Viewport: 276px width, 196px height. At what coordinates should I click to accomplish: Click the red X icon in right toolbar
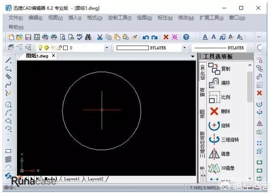[x=259, y=93]
